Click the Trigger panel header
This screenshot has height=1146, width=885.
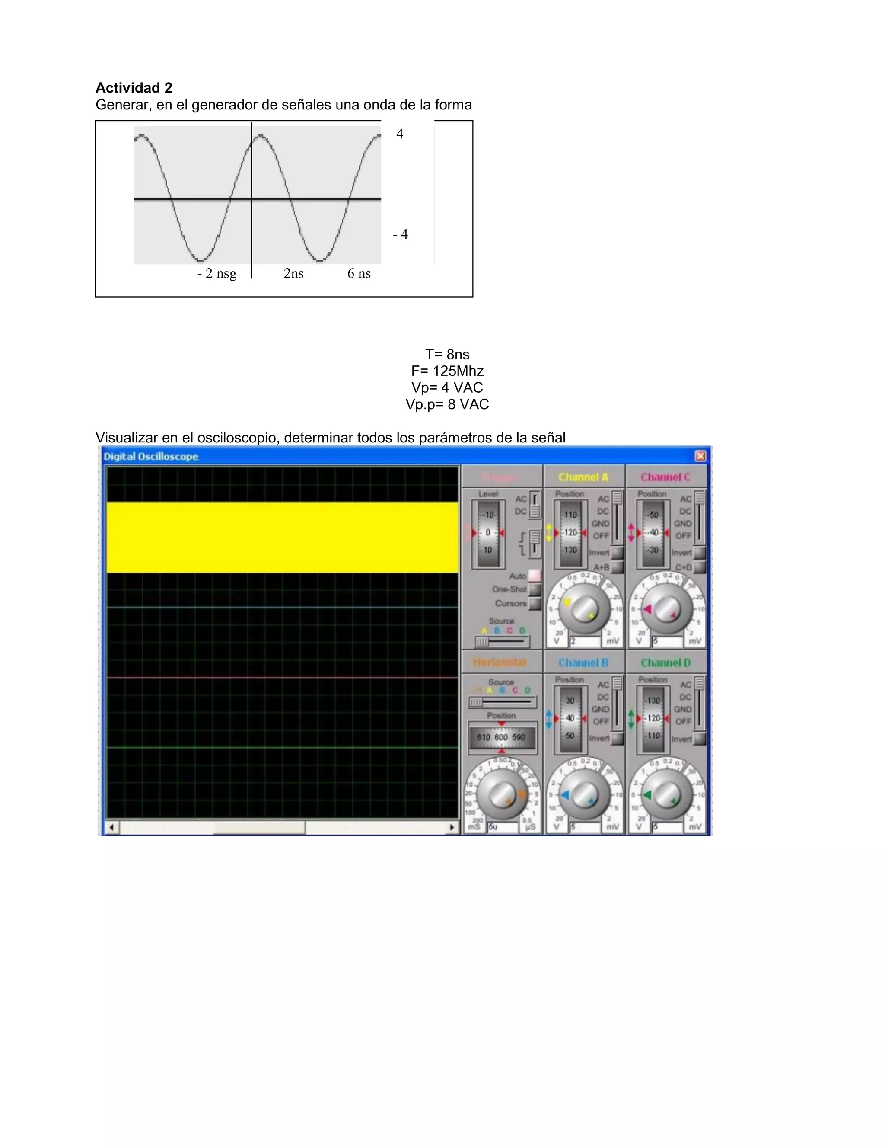point(501,477)
